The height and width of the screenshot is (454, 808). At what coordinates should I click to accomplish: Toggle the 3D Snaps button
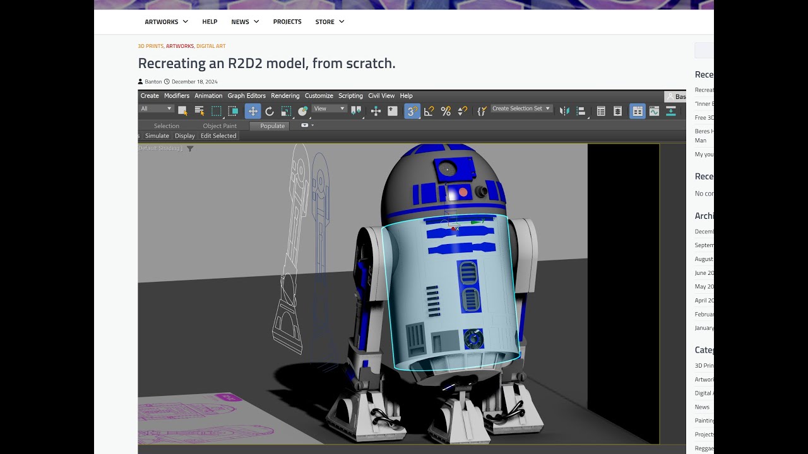412,111
